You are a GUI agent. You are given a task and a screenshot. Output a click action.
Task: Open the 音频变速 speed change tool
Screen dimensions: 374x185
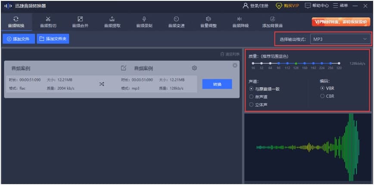[x=176, y=22]
